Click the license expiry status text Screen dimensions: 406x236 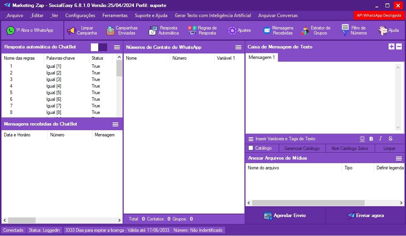coord(117,230)
